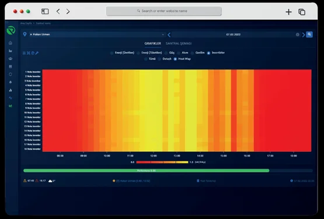This screenshot has height=219, width=324.
Task: Select İnvertörler radio option
Action: (x=208, y=53)
